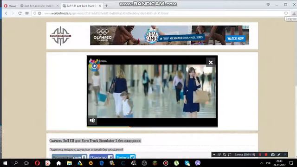Close the active ЗиЛ 131 tab

[x=100, y=6]
